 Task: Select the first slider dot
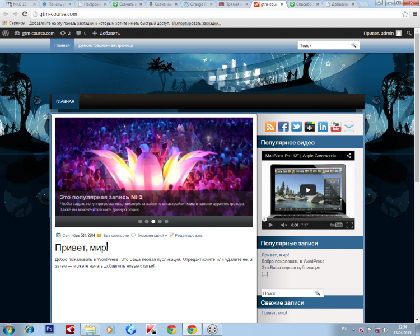coord(140,221)
